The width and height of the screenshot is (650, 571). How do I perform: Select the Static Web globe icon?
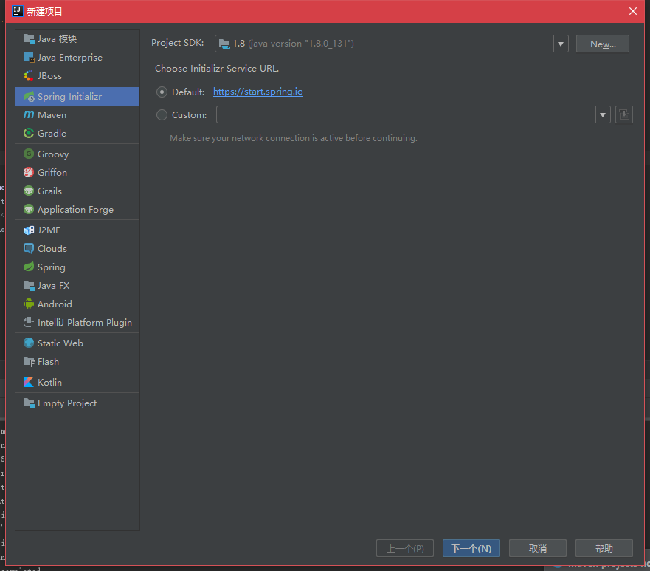[x=29, y=343]
